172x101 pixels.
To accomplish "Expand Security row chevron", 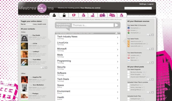I will pos(117,68).
